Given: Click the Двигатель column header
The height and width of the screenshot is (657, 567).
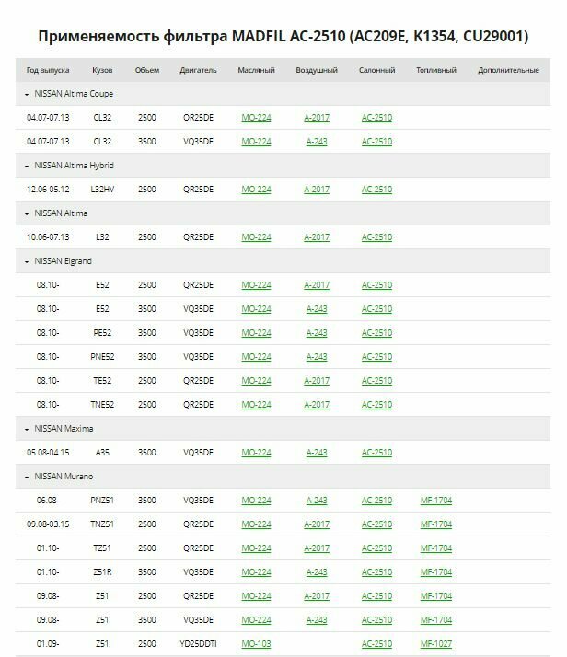Looking at the screenshot, I should 198,70.
